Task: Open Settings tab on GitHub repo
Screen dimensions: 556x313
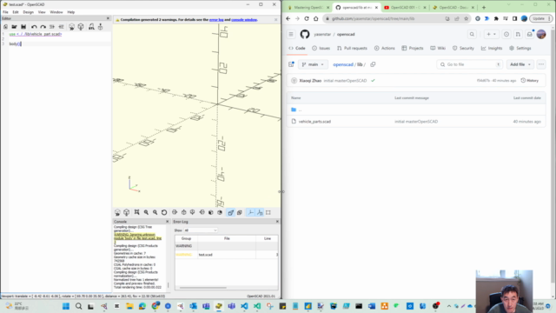Action: click(x=520, y=49)
